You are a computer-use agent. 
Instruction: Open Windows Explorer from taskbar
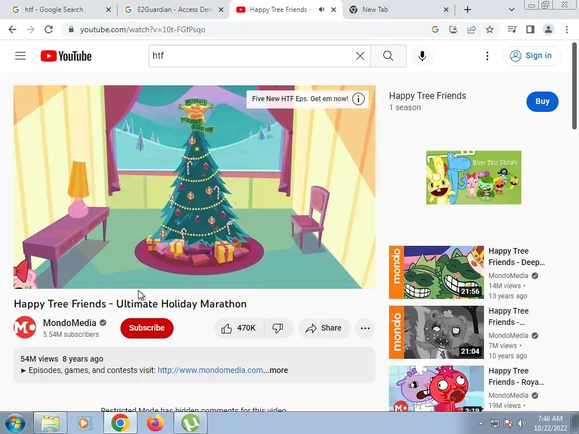[x=50, y=423]
